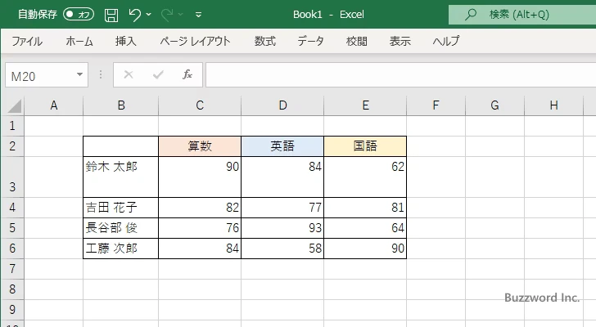Image resolution: width=596 pixels, height=327 pixels.
Task: Switch to the 校閲 tab
Action: (x=357, y=41)
